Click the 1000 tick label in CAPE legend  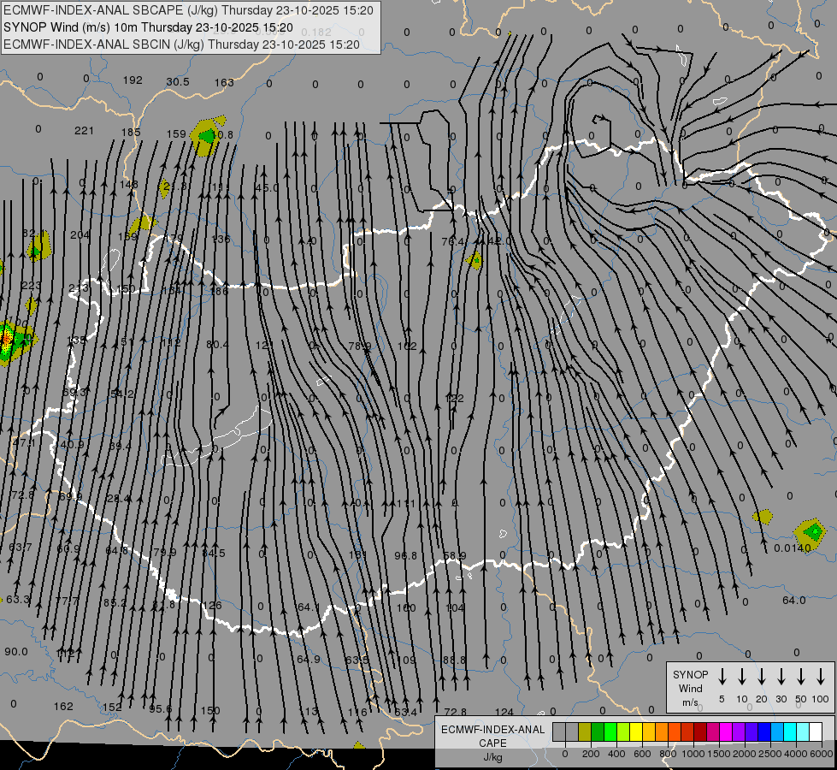click(693, 754)
